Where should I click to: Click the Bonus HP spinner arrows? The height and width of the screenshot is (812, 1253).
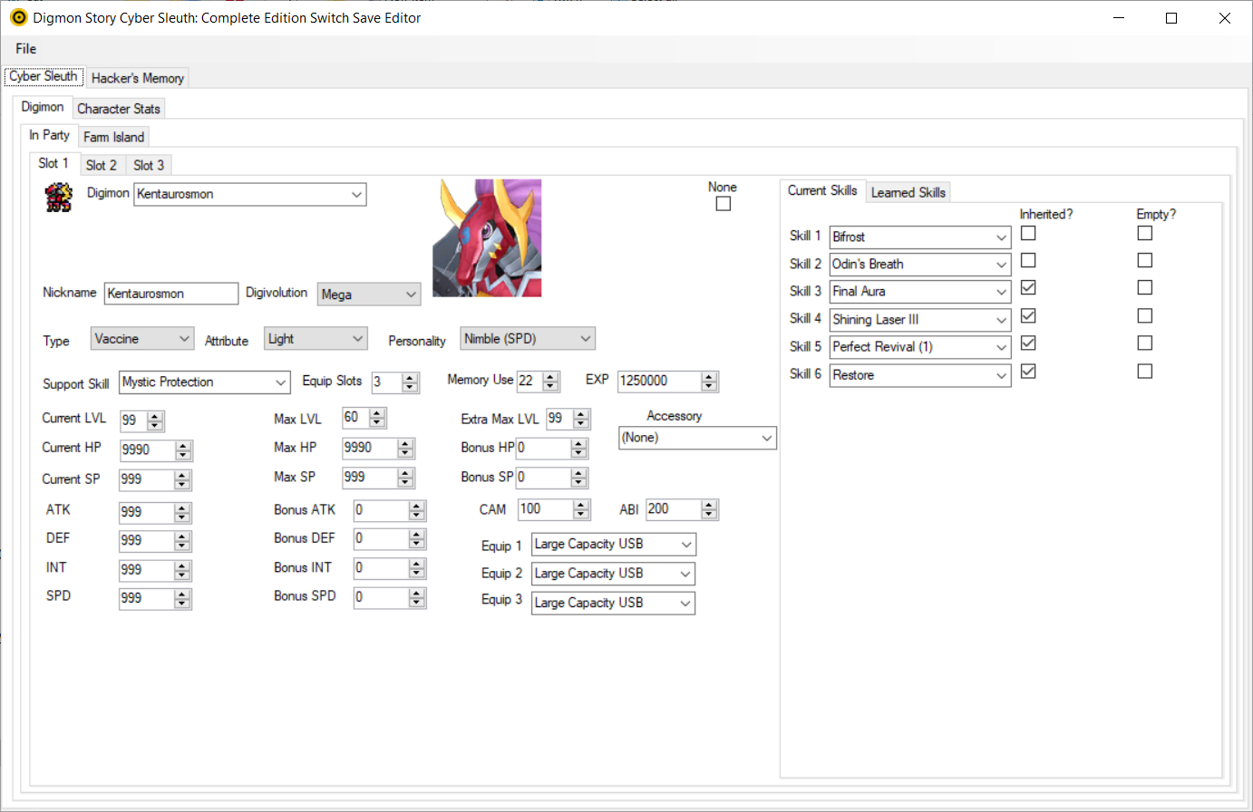579,449
